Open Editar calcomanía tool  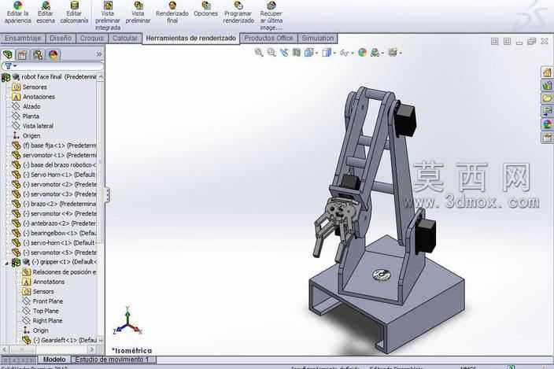[74, 12]
